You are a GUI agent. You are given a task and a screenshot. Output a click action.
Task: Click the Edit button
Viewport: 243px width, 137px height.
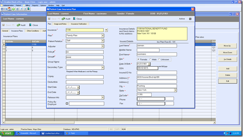[228, 81]
